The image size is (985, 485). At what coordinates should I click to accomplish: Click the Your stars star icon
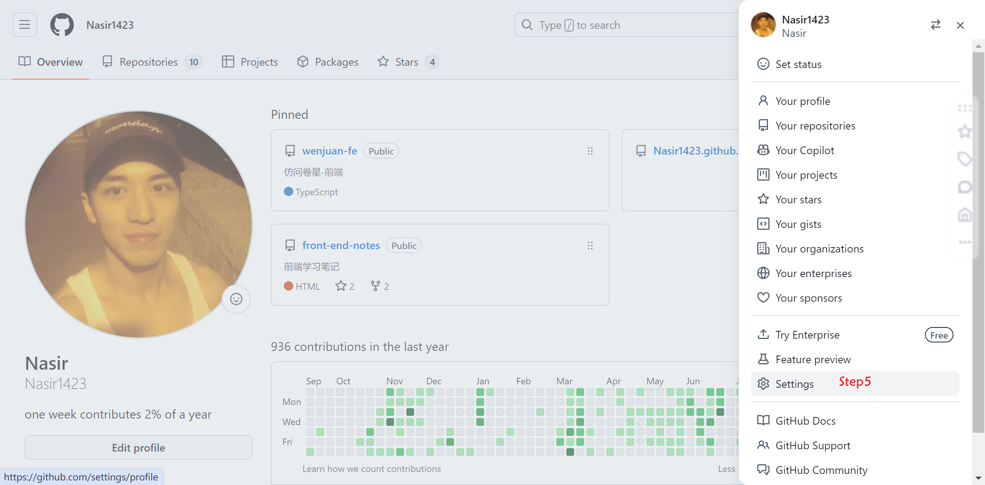click(x=763, y=199)
